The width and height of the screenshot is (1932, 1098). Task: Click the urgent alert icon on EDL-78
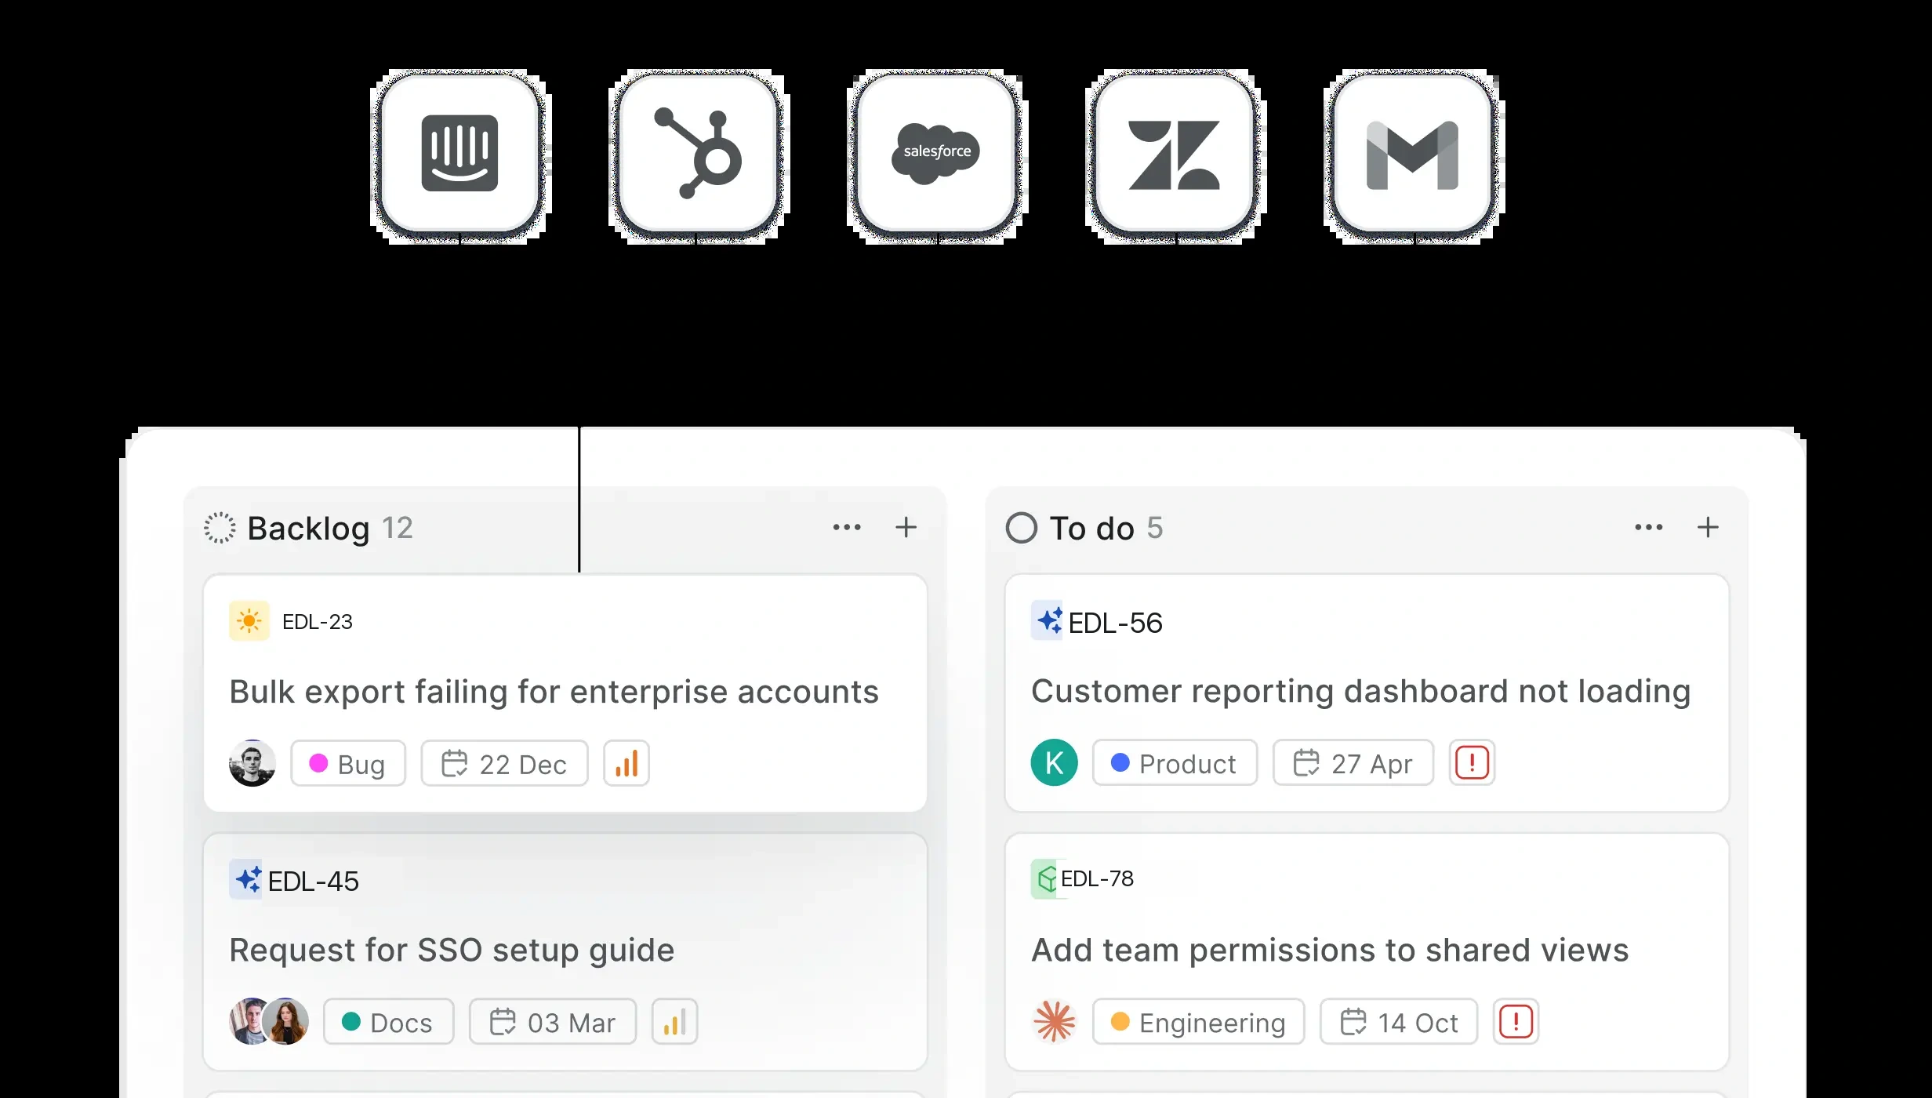click(x=1516, y=1021)
